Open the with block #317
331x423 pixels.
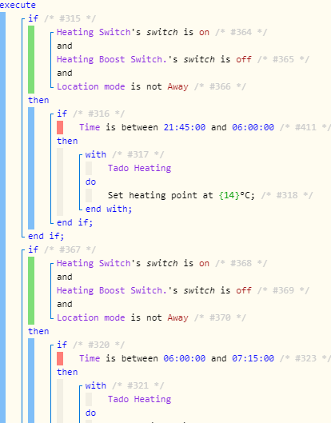[x=125, y=154]
